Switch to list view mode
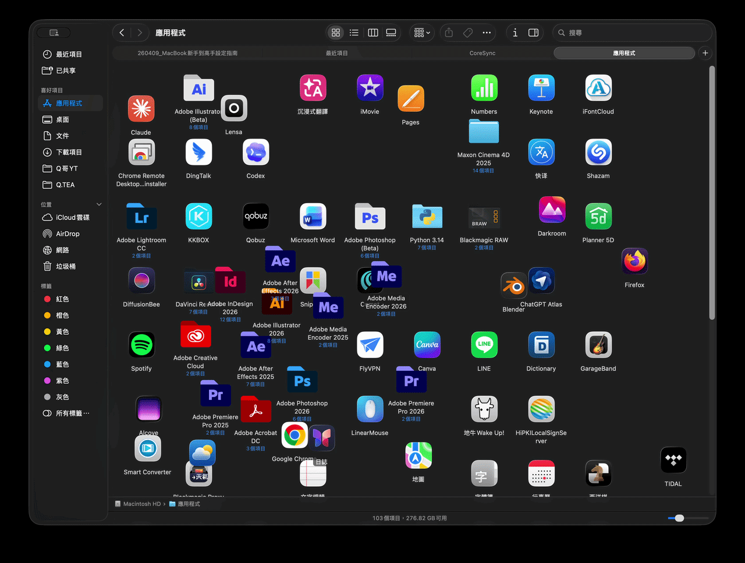 click(354, 33)
